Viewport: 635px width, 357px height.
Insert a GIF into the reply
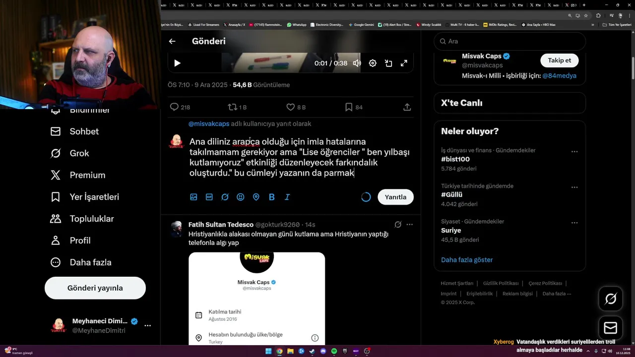coord(209,197)
